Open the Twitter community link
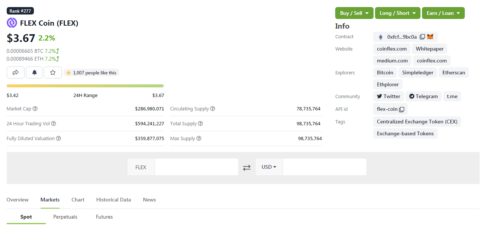 pos(388,96)
